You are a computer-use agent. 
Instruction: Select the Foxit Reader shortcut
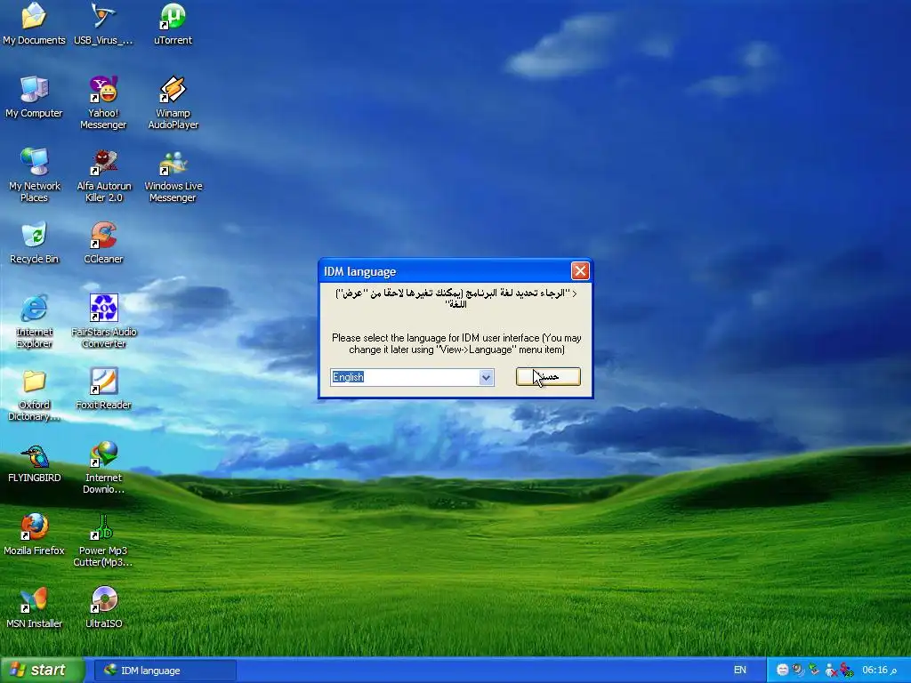pyautogui.click(x=103, y=389)
